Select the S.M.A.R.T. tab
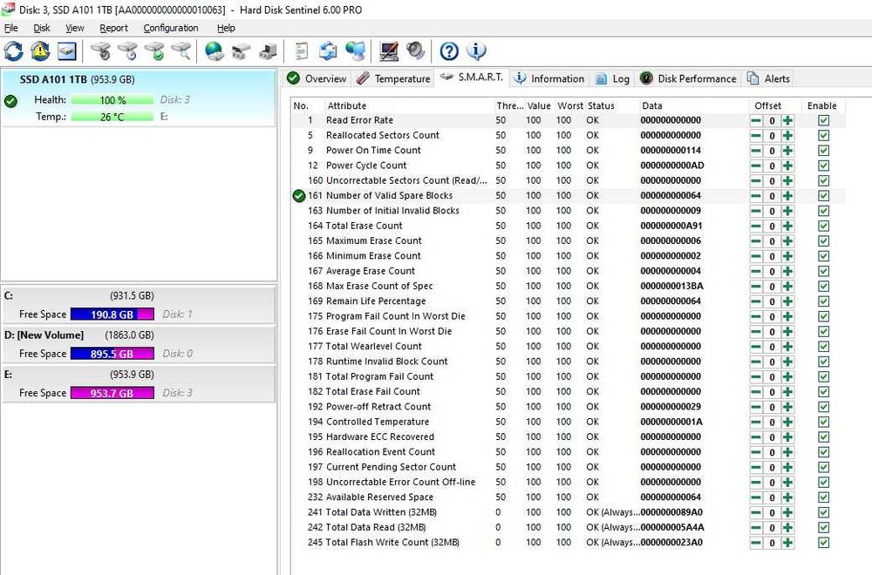Viewport: 872px width, 575px height. (x=472, y=78)
